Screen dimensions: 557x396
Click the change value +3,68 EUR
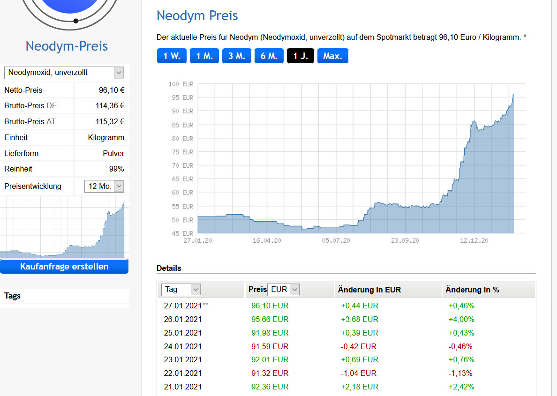pos(360,319)
